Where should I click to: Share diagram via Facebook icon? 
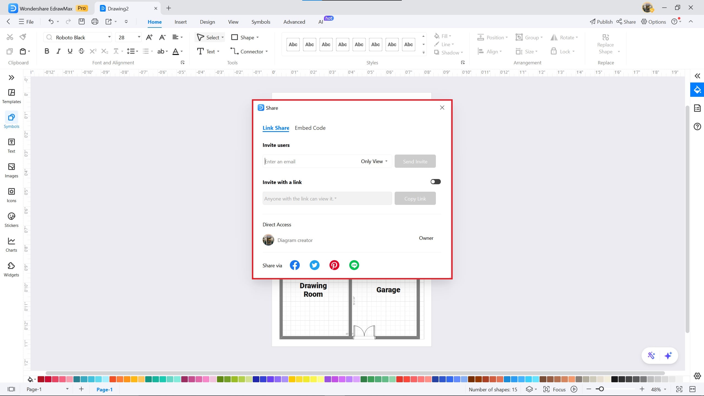pyautogui.click(x=295, y=265)
